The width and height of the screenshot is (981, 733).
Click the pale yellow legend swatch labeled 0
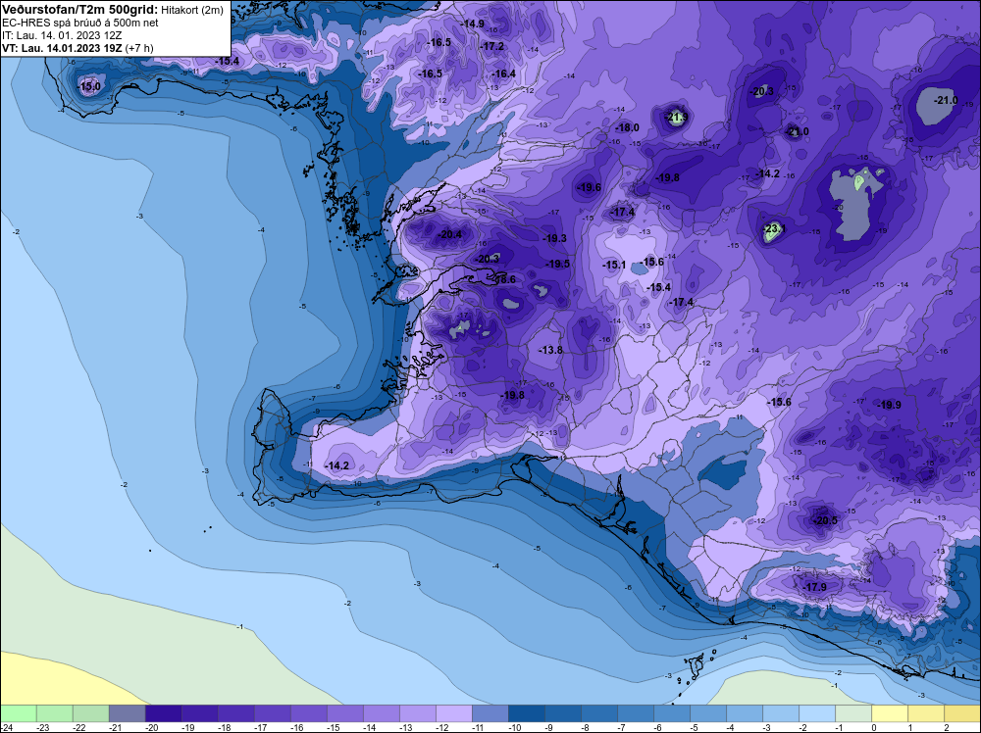click(889, 713)
